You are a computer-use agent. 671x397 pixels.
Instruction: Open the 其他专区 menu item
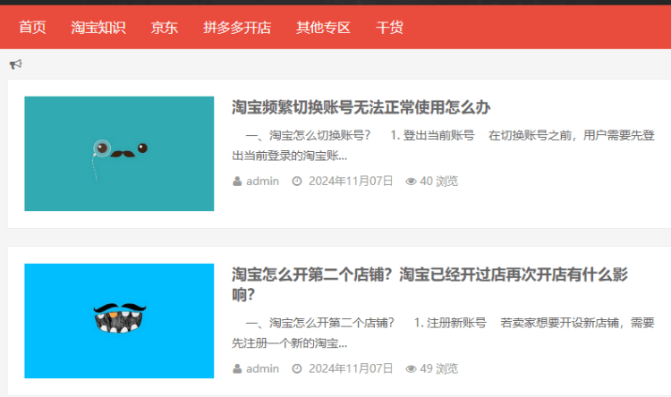point(324,28)
